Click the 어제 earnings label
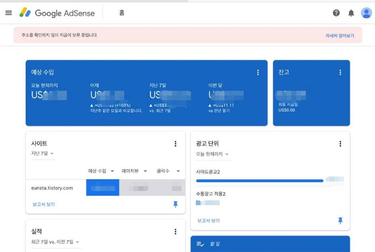Screen dimensions: 375x252 coord(94,86)
